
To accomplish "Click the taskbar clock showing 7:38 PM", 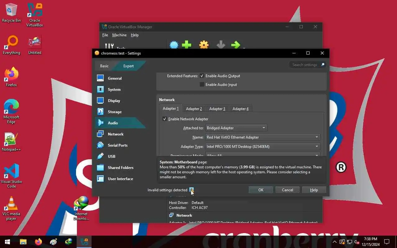I will 371,242.
